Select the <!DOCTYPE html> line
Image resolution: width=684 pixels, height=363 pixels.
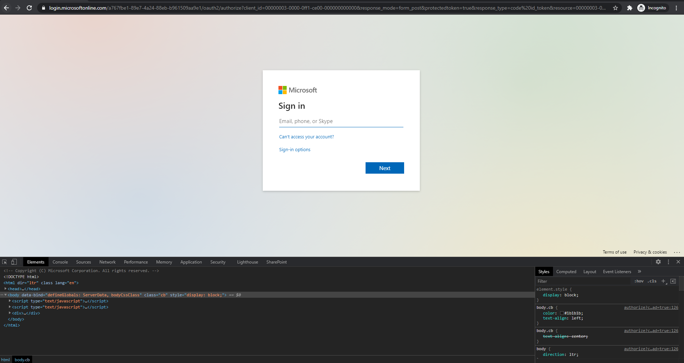coord(21,277)
